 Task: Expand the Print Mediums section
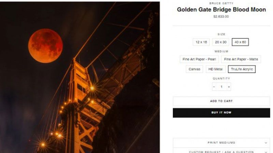point(221,143)
